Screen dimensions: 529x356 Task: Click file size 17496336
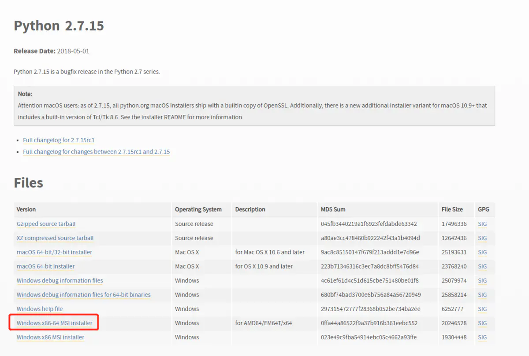tap(454, 224)
